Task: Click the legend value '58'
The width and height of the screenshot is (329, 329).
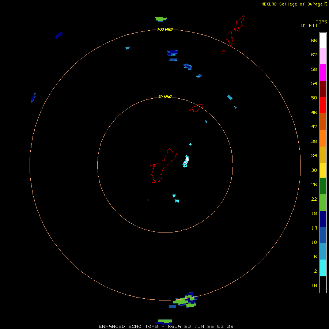Action: pyautogui.click(x=314, y=69)
